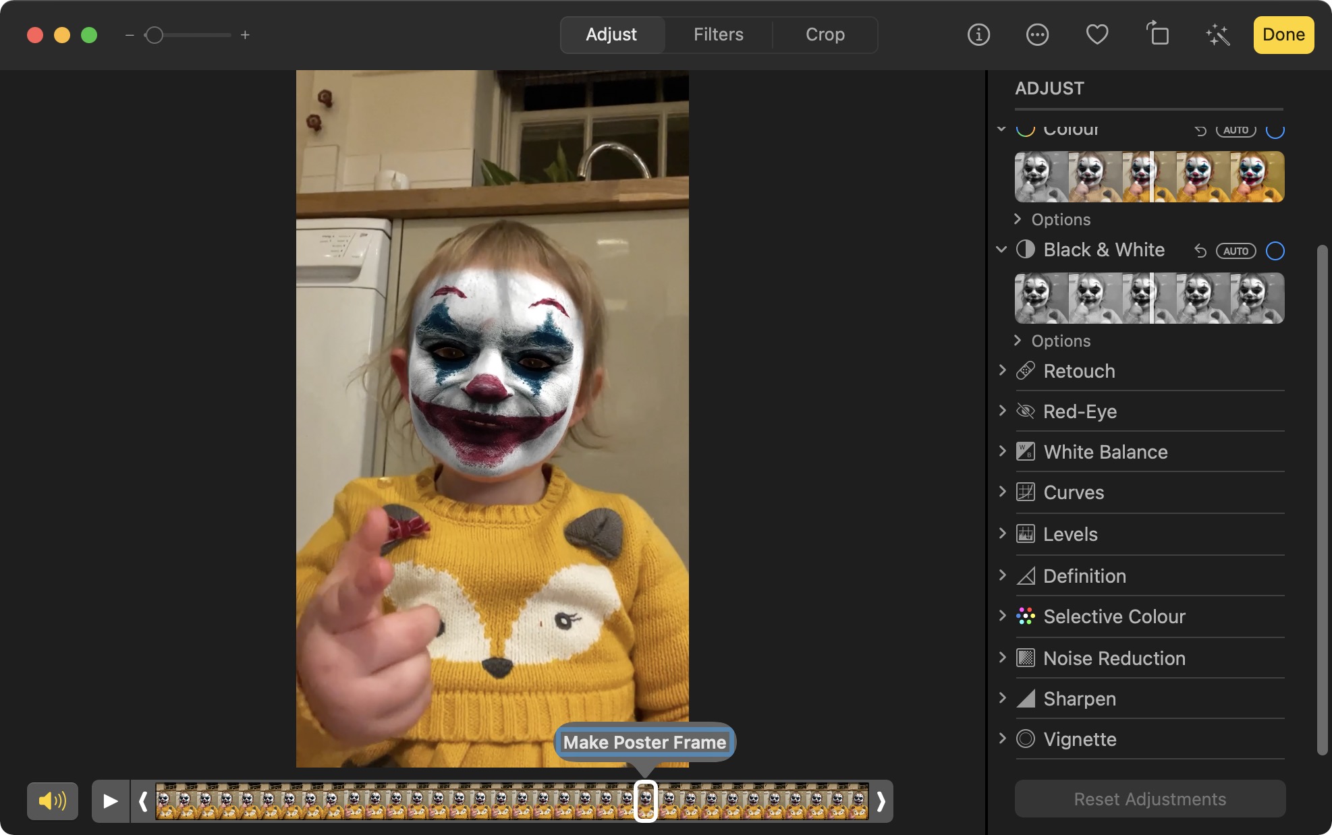Click the White Balance icon
1332x835 pixels.
point(1025,451)
